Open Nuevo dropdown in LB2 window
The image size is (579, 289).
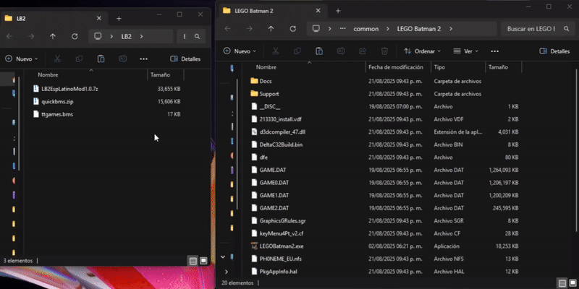pyautogui.click(x=22, y=59)
